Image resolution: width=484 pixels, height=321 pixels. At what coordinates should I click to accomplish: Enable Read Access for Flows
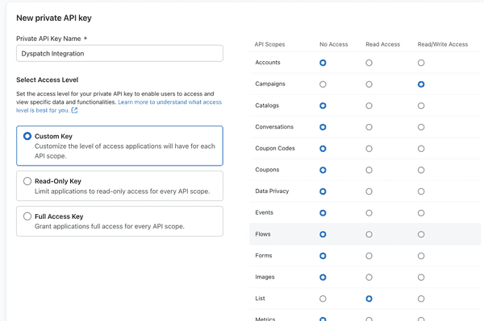369,235
